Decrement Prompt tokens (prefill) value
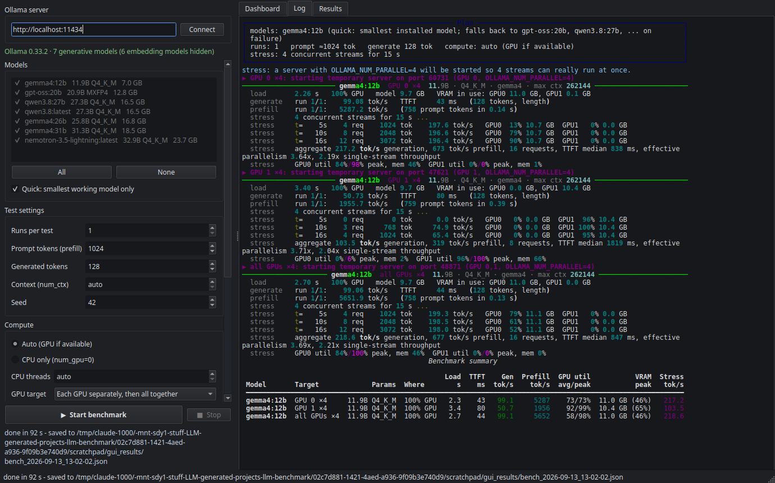 click(x=212, y=252)
